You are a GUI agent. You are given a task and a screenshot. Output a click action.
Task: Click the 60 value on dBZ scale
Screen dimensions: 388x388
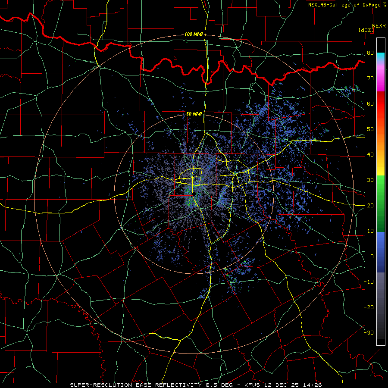[x=370, y=104]
